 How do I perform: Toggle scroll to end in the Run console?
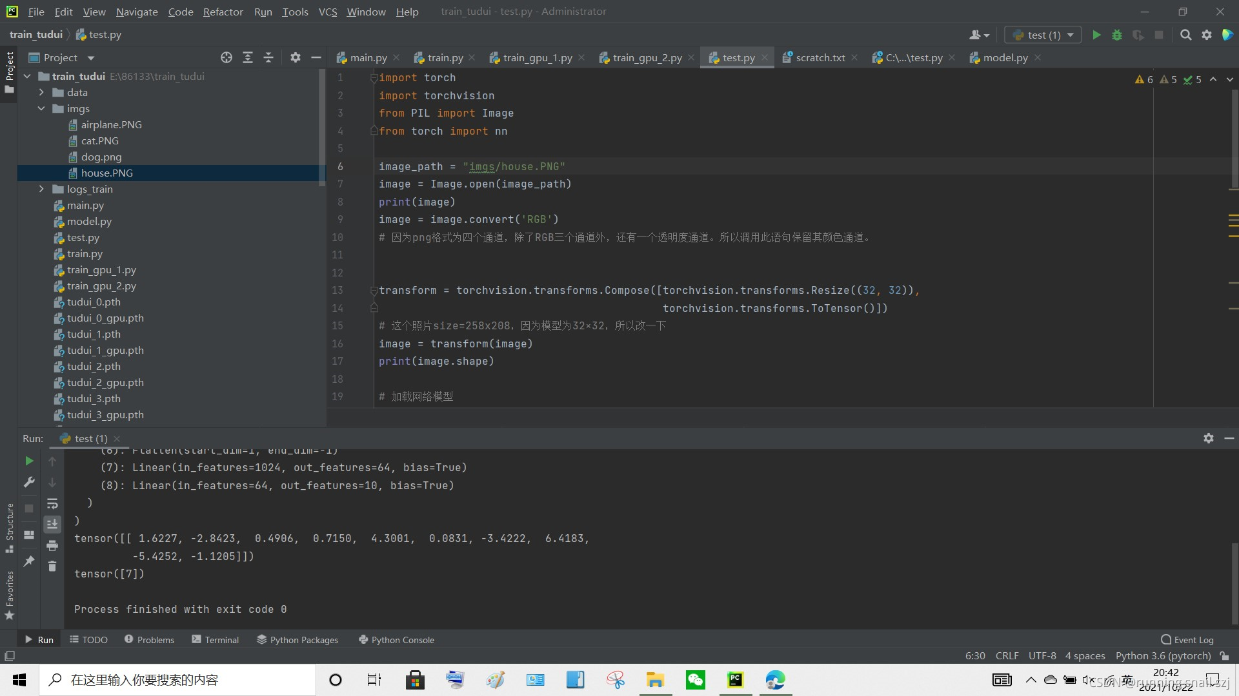pyautogui.click(x=52, y=524)
